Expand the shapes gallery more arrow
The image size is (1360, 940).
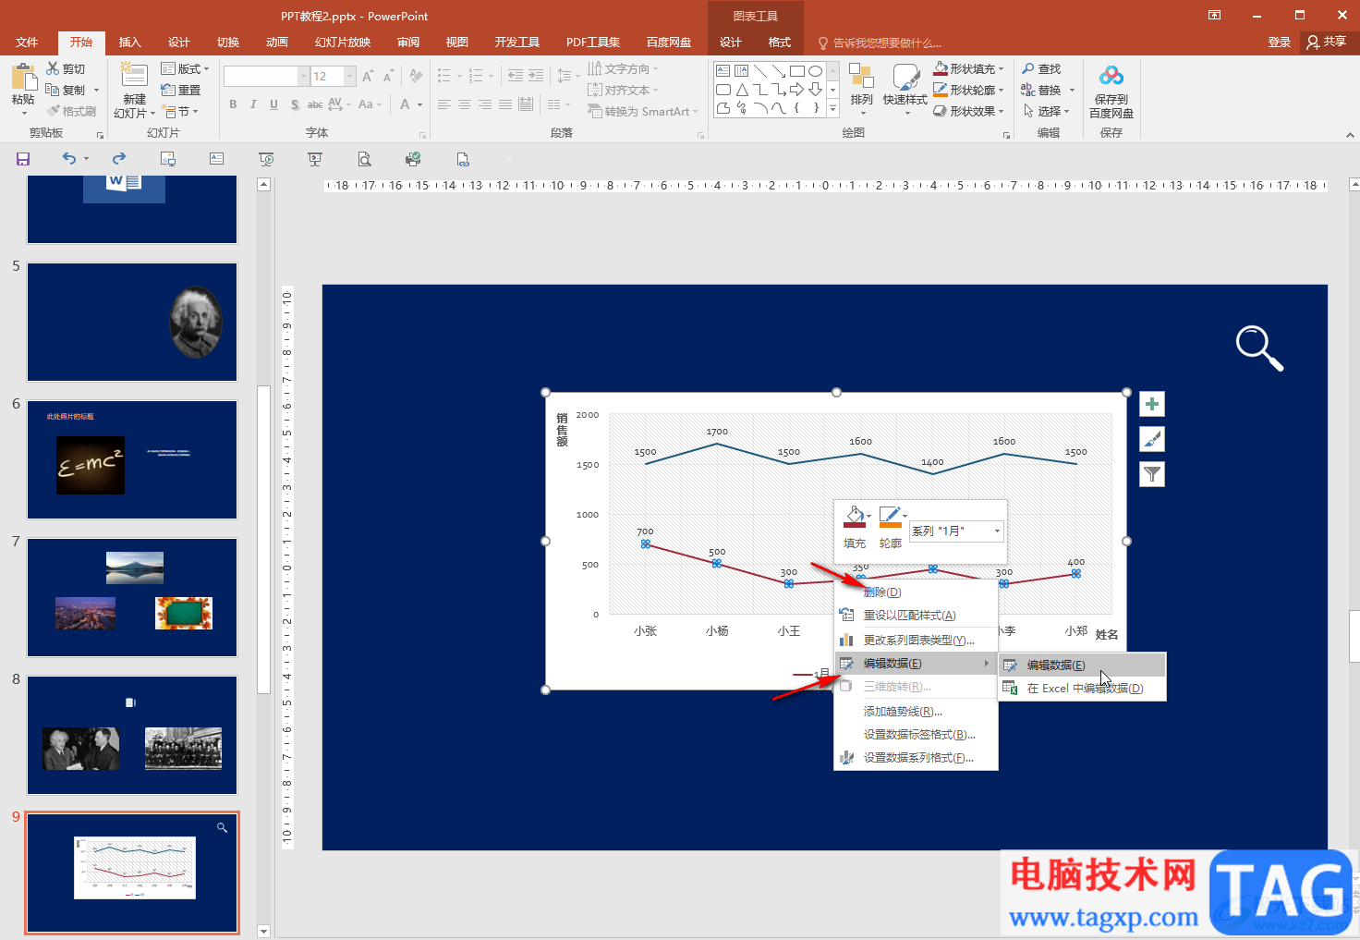tap(832, 108)
